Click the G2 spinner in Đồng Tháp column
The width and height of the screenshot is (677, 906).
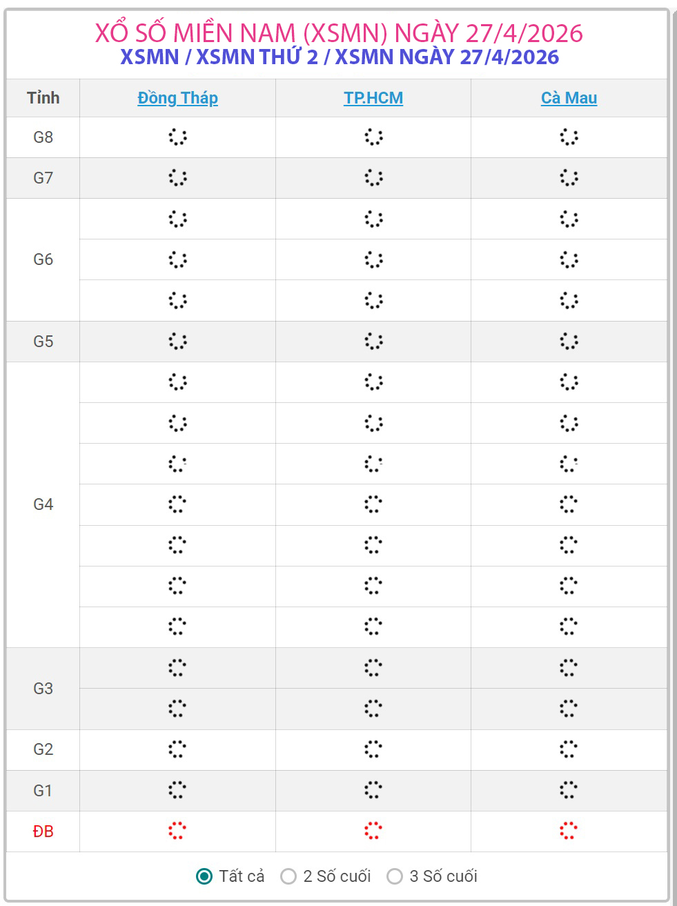(177, 749)
